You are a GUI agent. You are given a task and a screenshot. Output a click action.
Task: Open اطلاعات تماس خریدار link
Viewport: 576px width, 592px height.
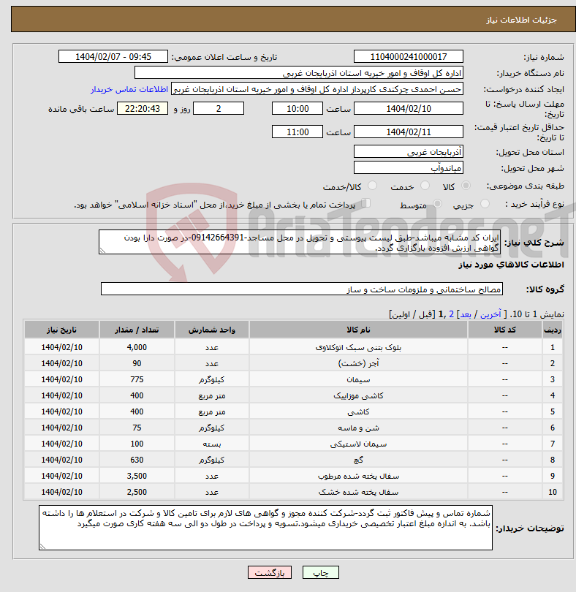coord(129,89)
